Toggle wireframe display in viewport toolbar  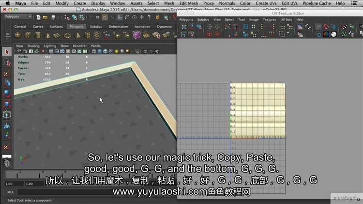(94, 51)
